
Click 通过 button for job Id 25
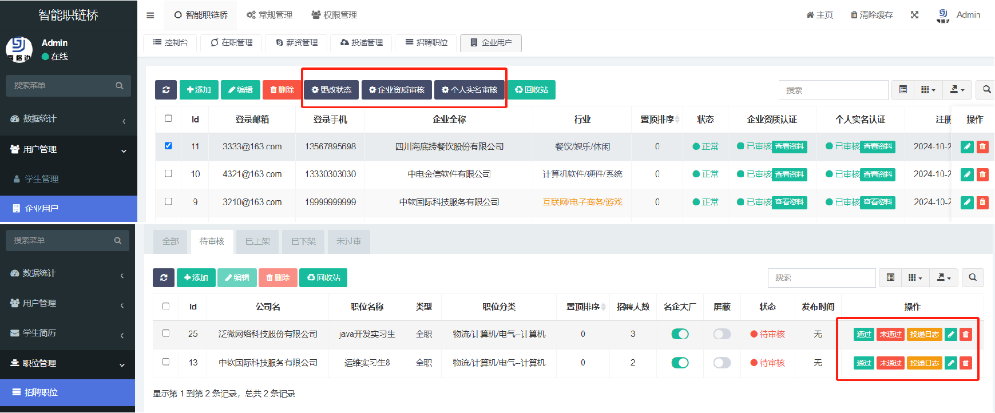point(863,335)
